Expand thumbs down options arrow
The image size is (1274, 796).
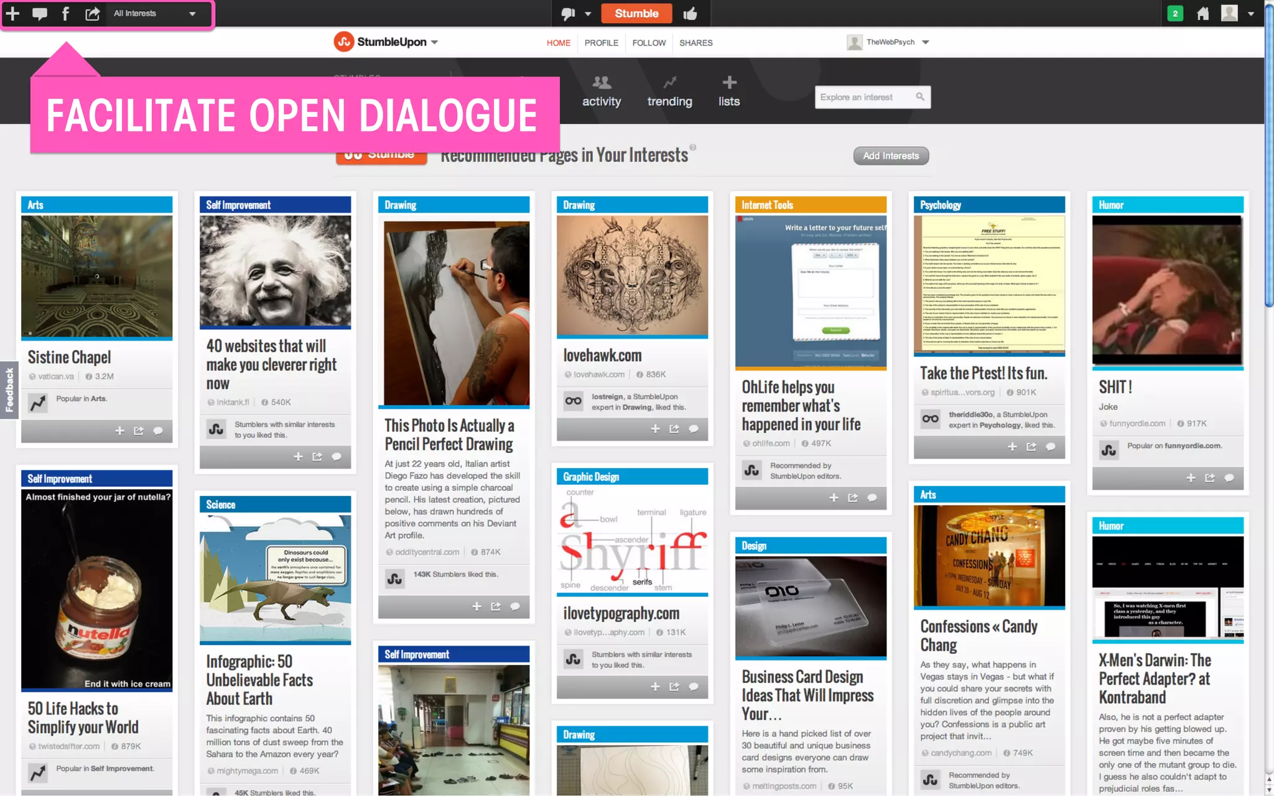click(x=588, y=14)
